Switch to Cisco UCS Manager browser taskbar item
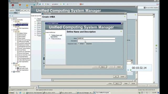This screenshot has height=94, width=168. tap(85, 93)
